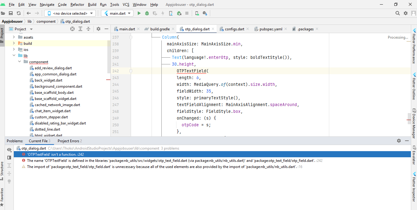Click the Sync/Reload from disk icon

[19, 13]
